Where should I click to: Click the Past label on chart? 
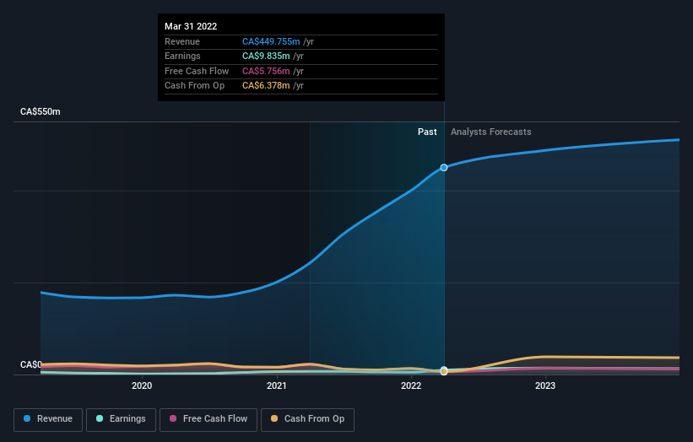click(x=427, y=132)
